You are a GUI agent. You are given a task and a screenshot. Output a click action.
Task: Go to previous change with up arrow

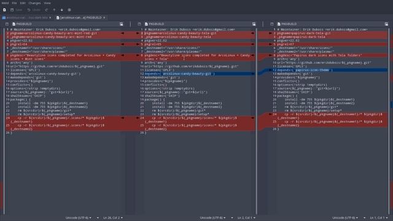(x=54, y=10)
